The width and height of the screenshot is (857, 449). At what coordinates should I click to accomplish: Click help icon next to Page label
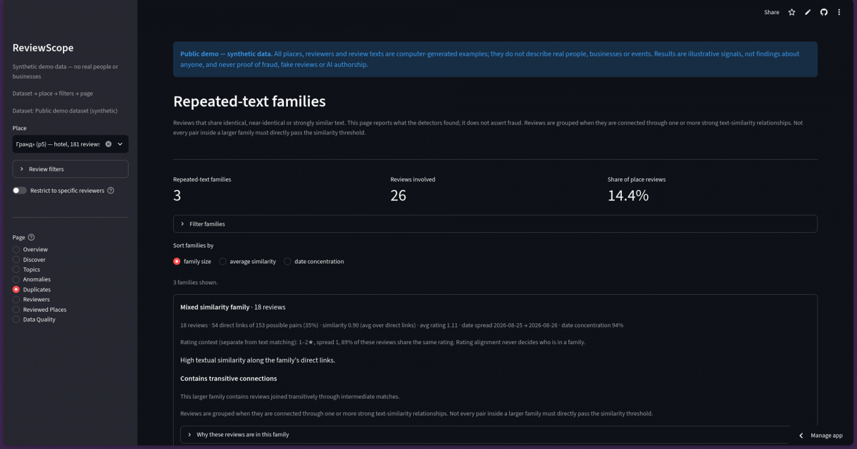tap(31, 237)
